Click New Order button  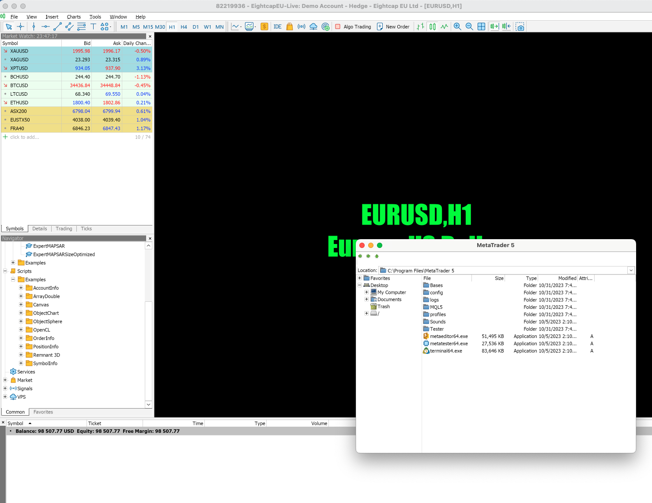[x=393, y=27]
